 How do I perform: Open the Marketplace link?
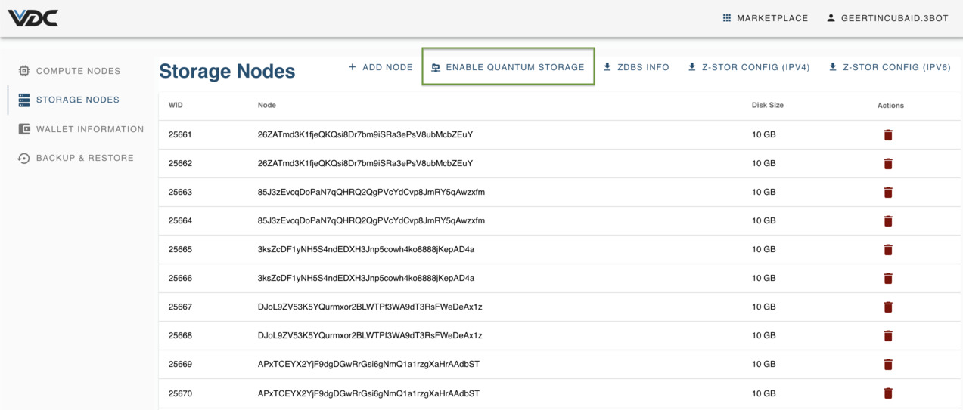coord(766,18)
